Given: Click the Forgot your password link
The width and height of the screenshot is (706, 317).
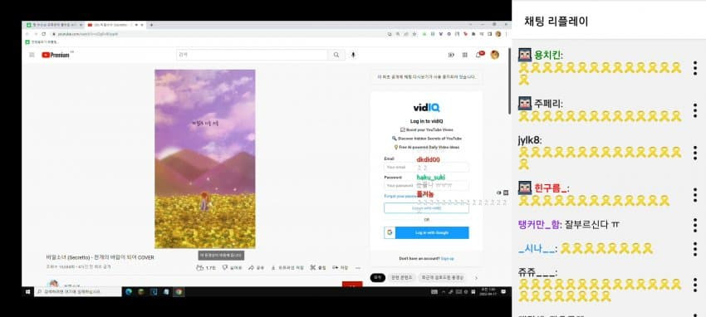Looking at the screenshot, I should click(400, 196).
